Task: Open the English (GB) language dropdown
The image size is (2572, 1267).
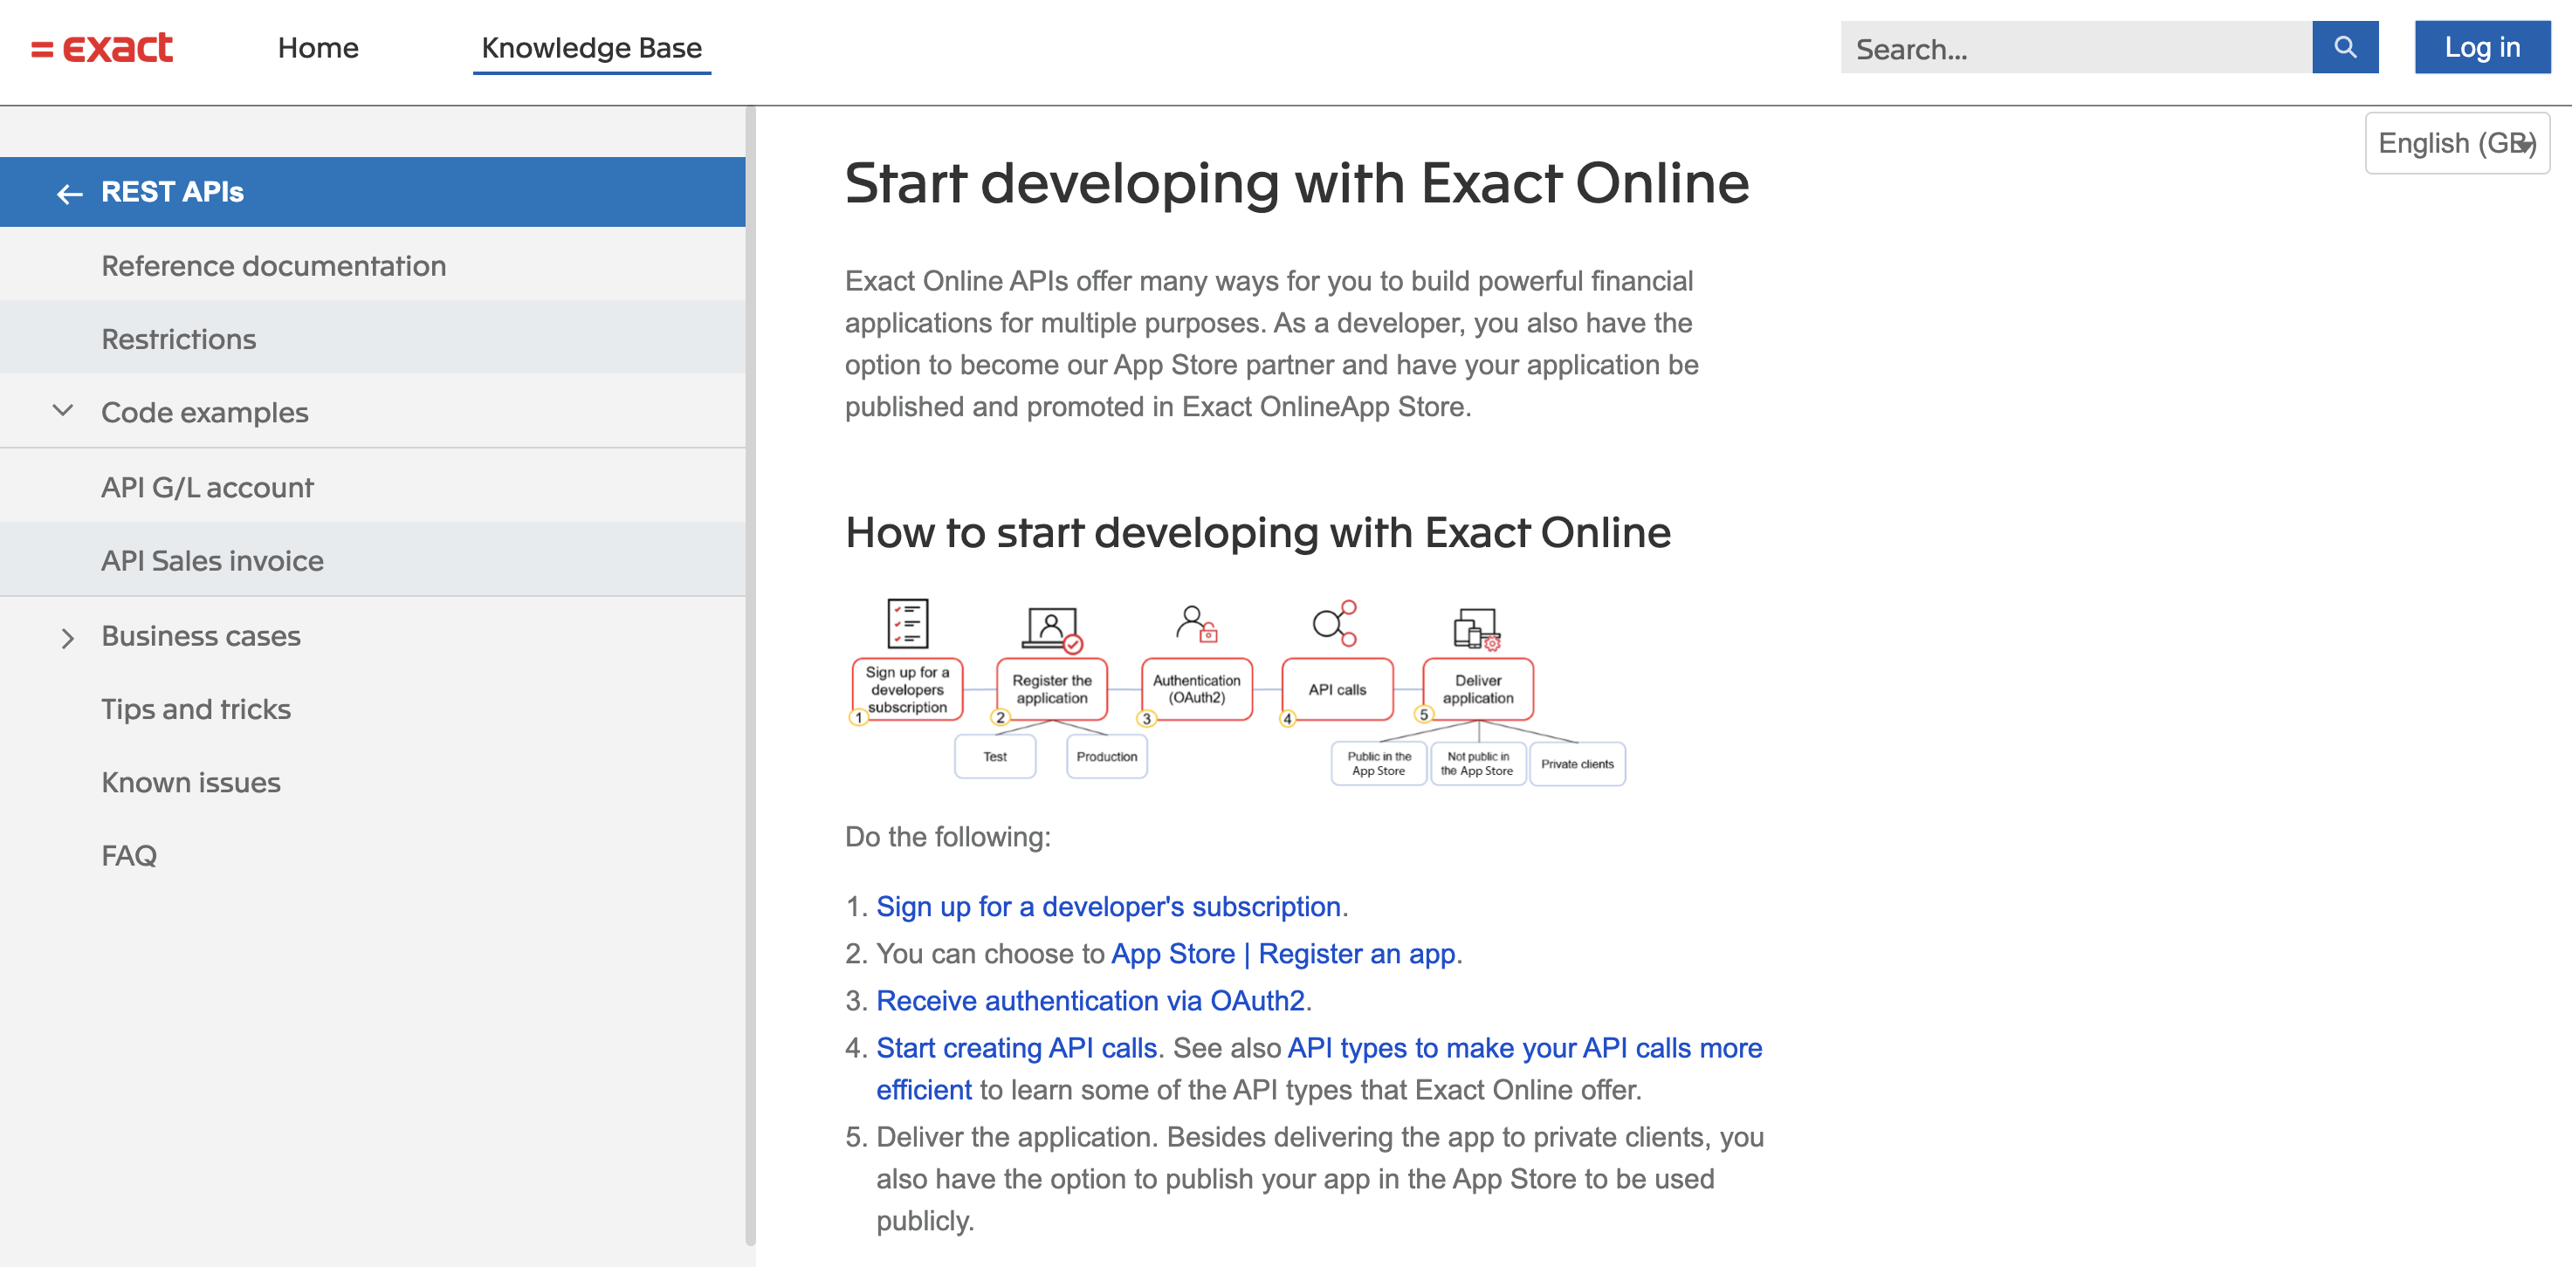Action: pos(2457,142)
